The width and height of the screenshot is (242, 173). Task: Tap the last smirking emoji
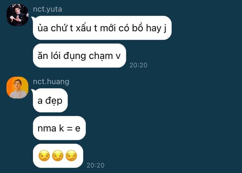click(x=71, y=156)
